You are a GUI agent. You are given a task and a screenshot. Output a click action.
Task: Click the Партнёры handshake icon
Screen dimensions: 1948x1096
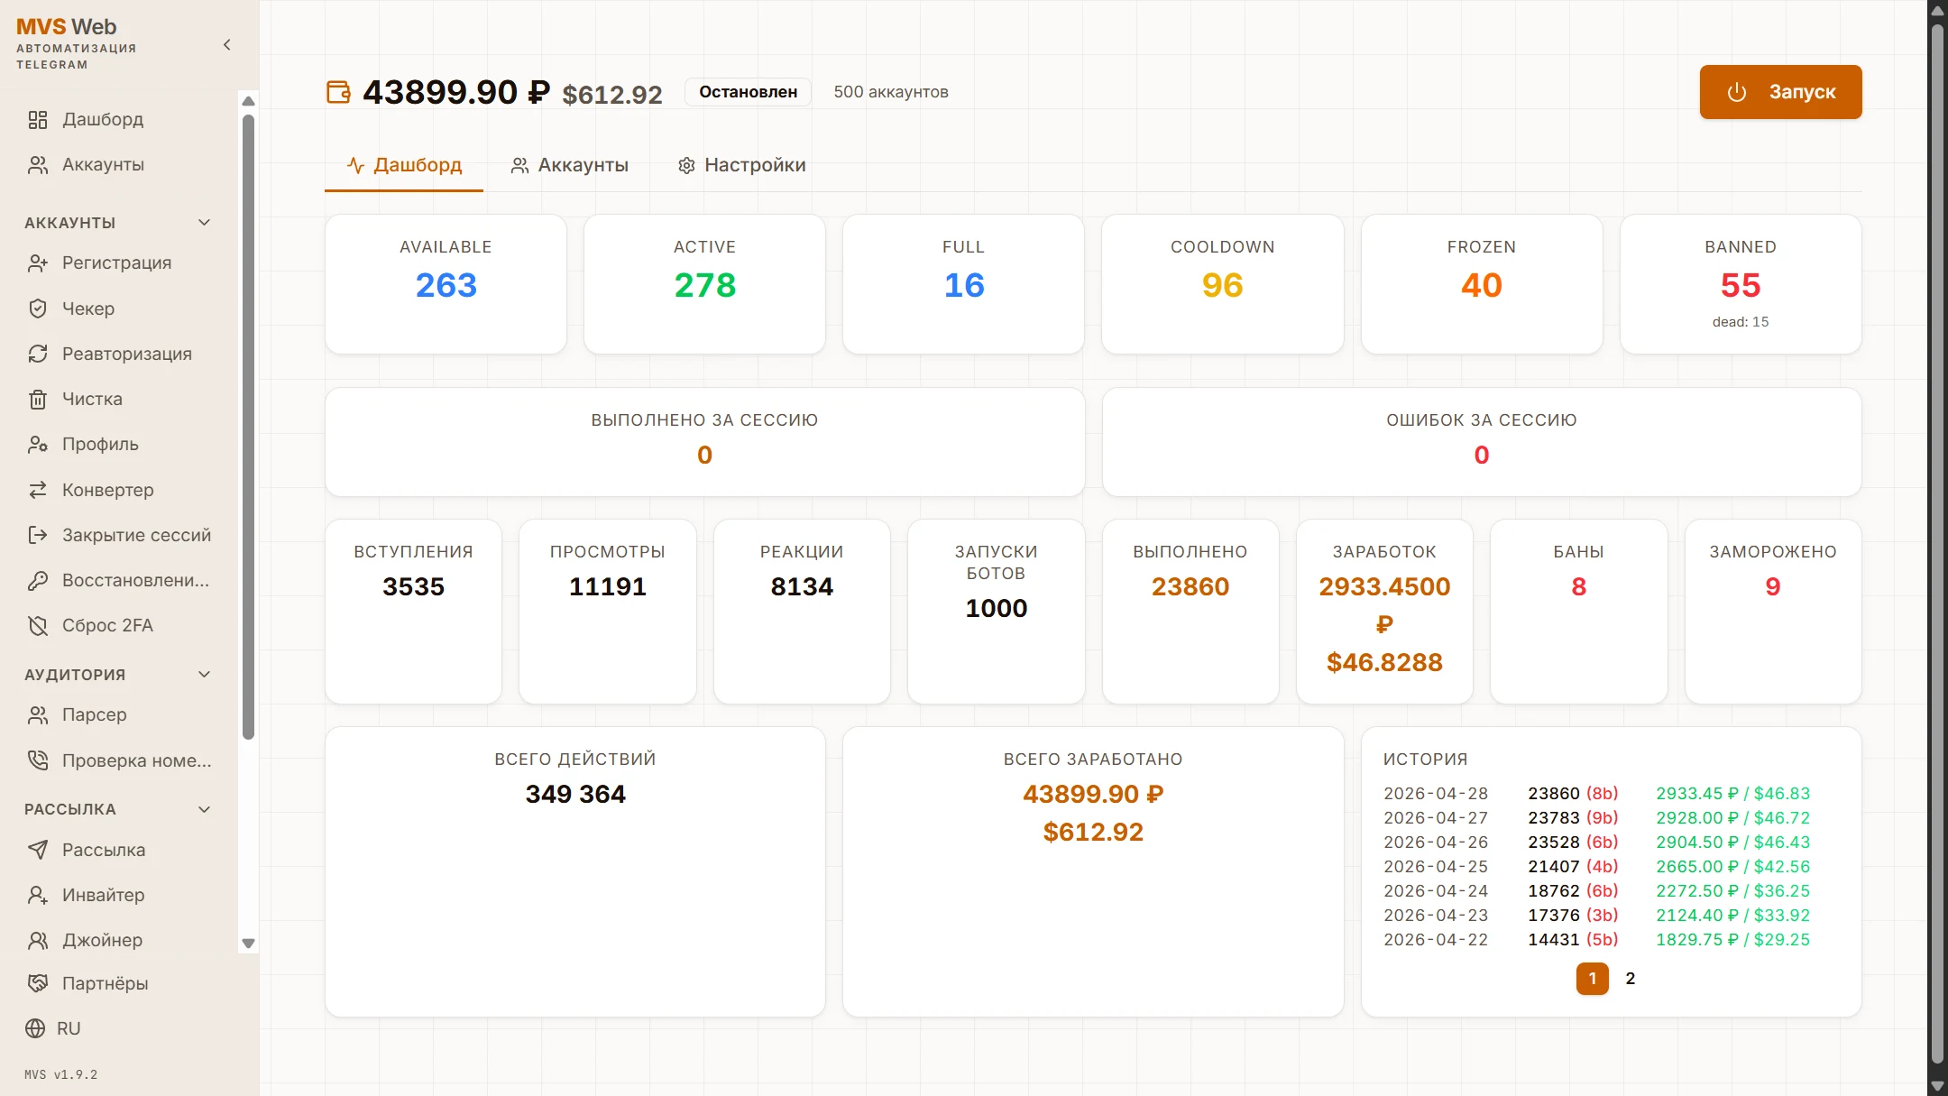pyautogui.click(x=38, y=983)
